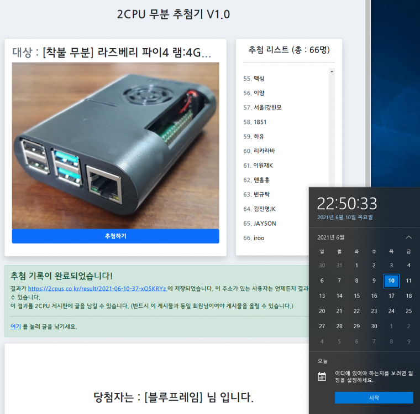The image size is (420, 414).
Task: Select day 13 in the calendar
Action: pos(322,296)
